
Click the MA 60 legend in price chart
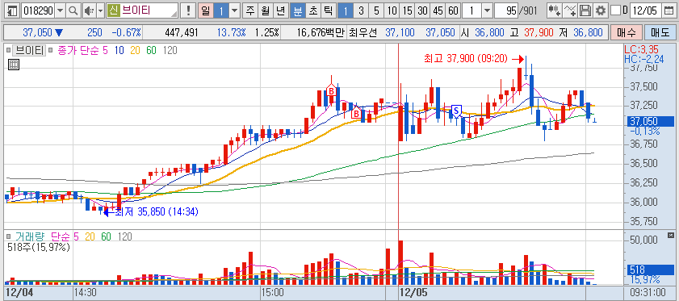151,51
